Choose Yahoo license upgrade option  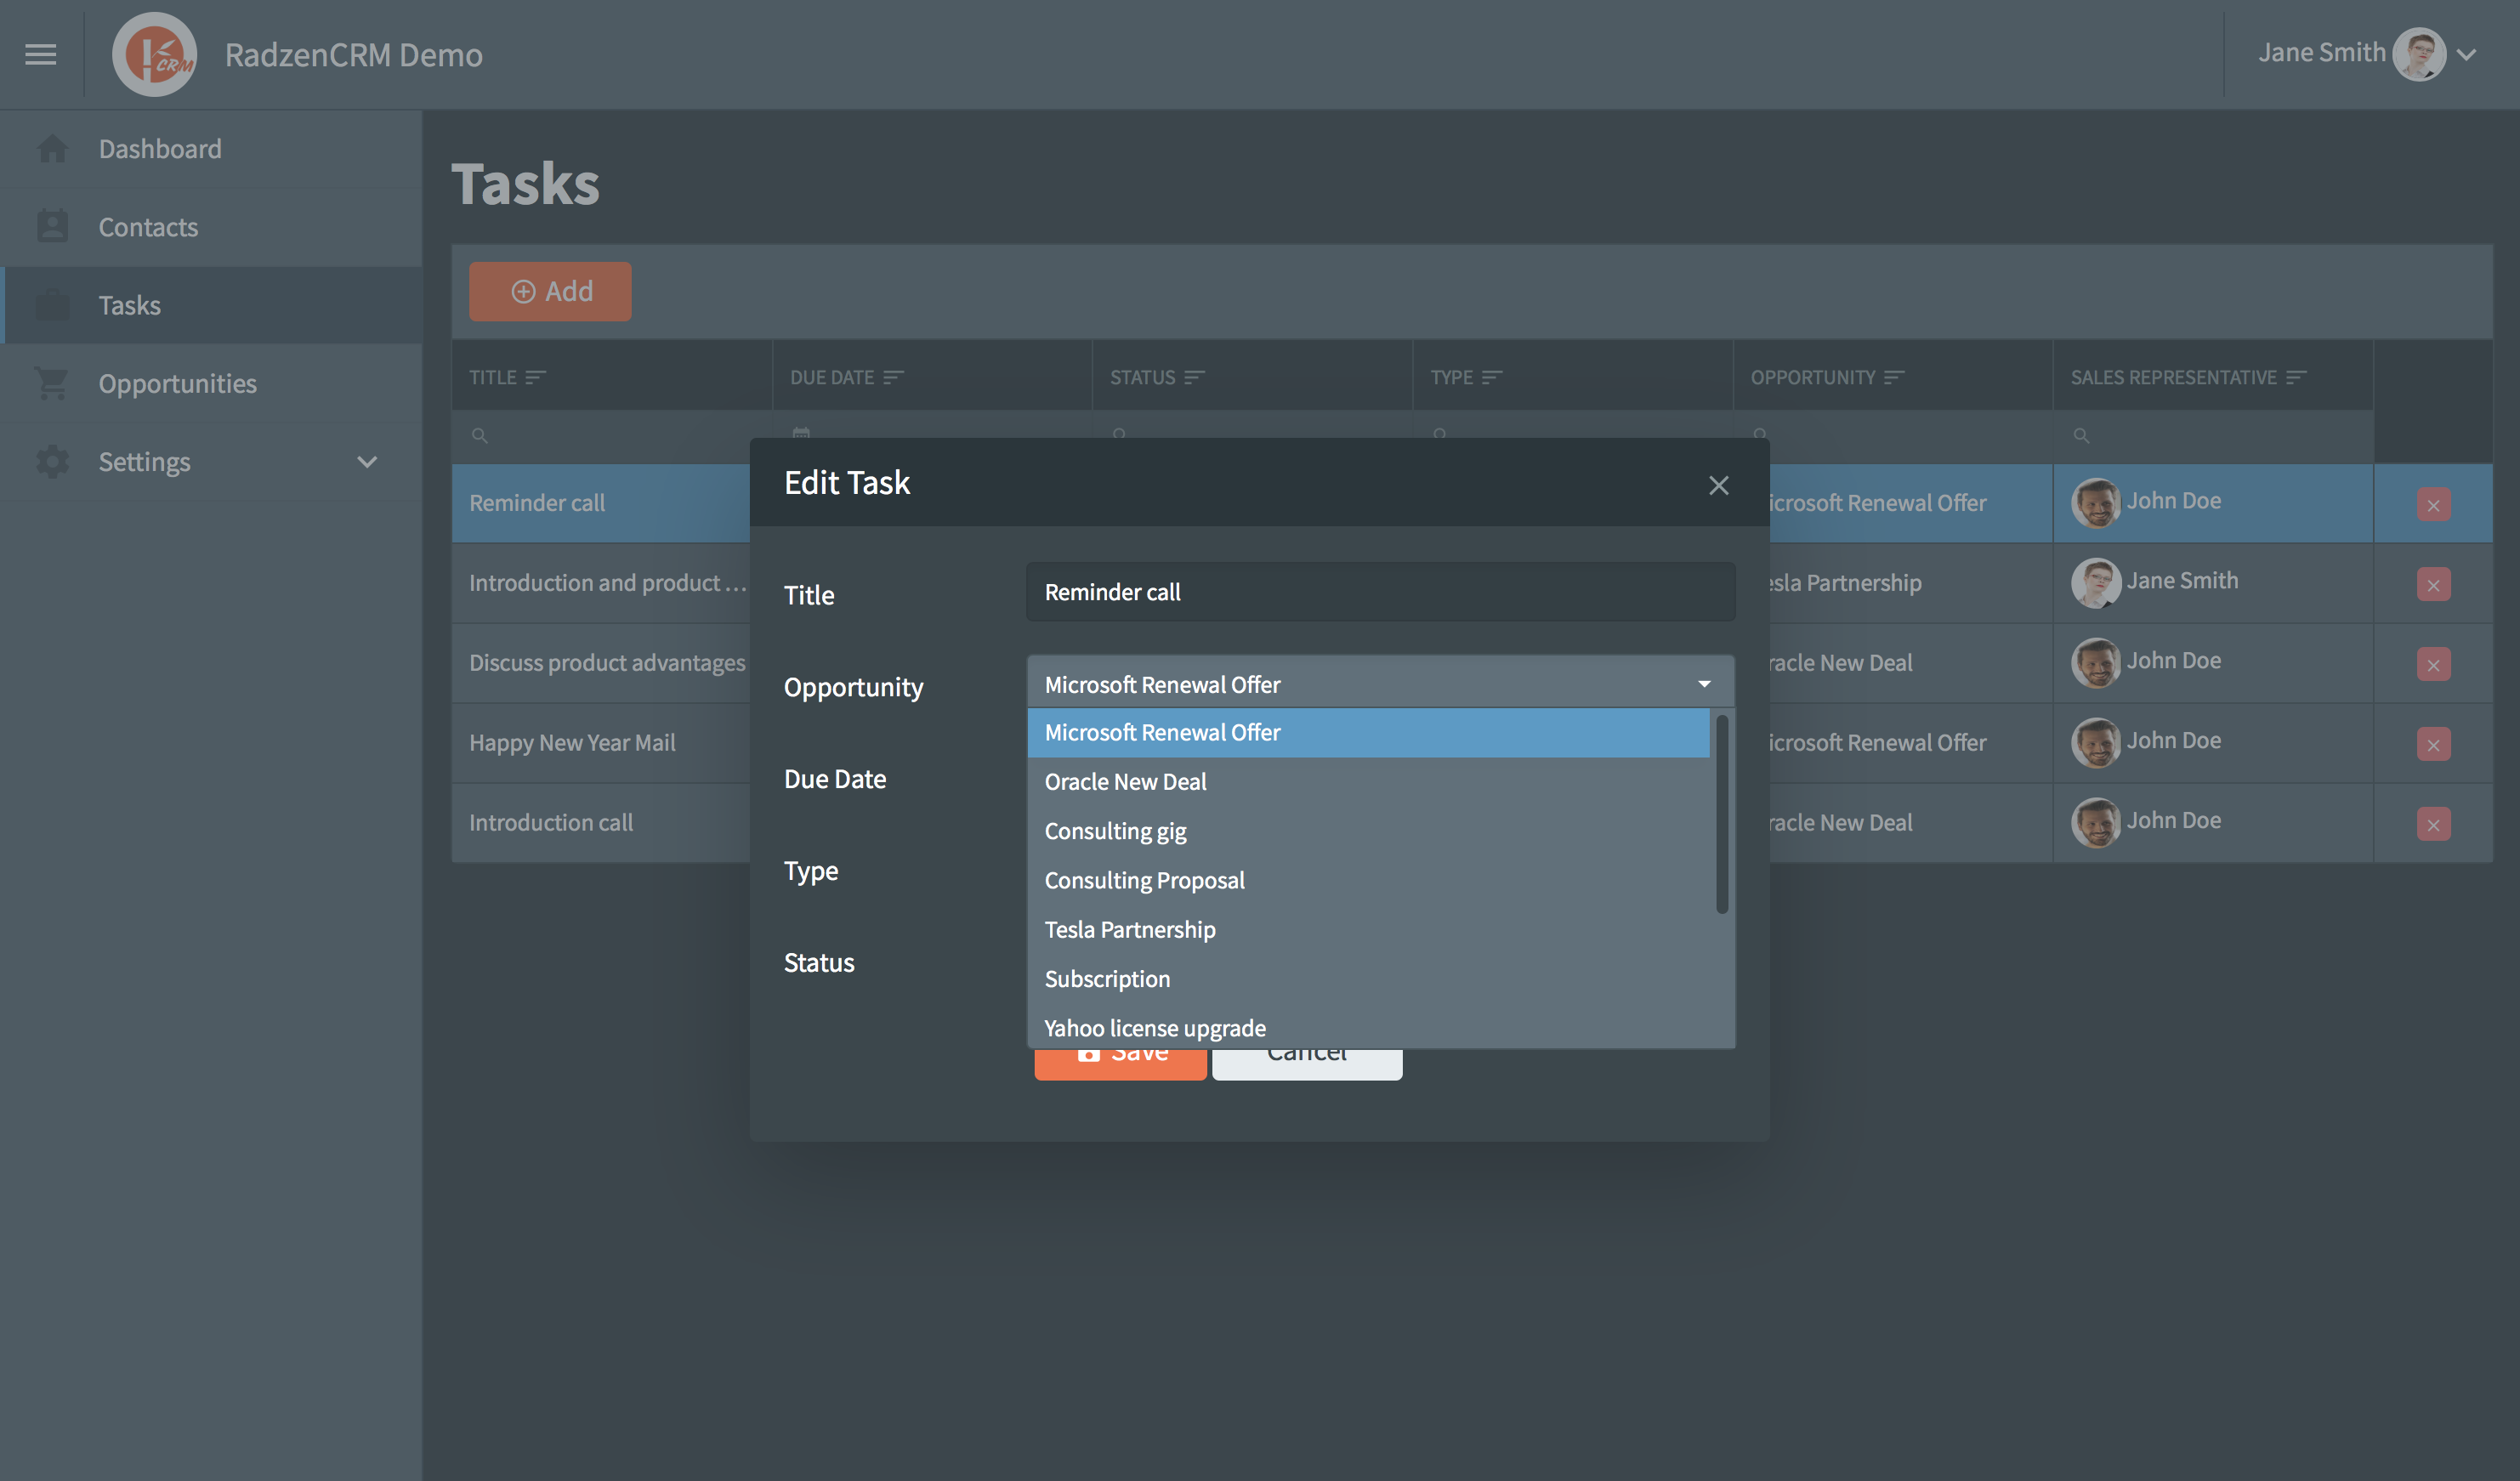pos(1368,1028)
